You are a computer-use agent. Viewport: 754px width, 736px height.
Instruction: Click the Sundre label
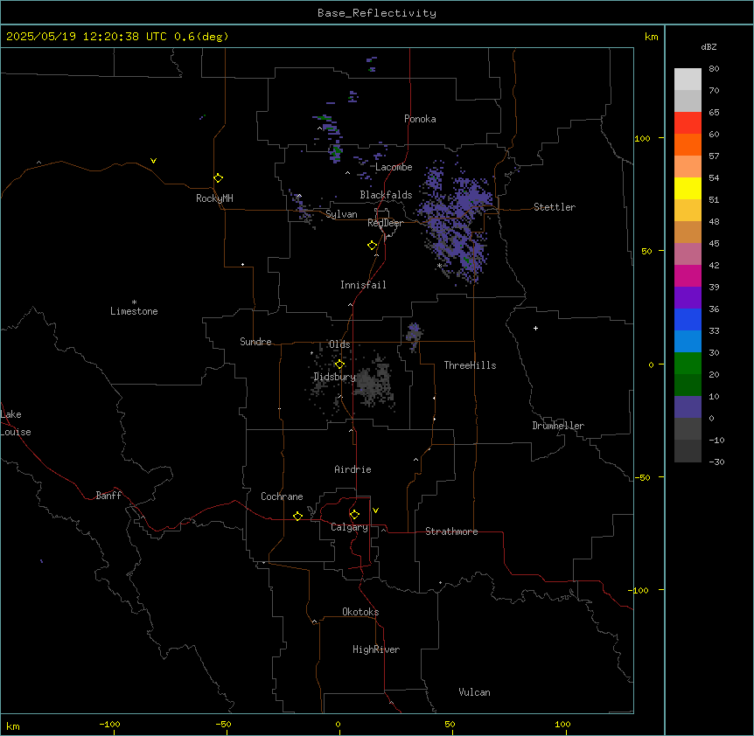point(255,342)
